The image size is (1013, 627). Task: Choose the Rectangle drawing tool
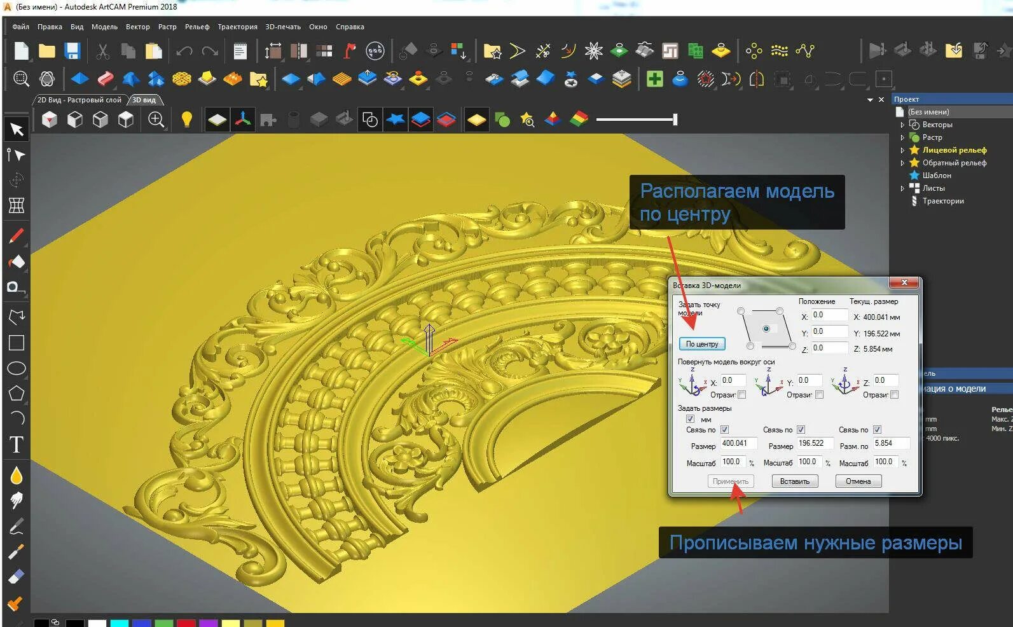pos(17,343)
